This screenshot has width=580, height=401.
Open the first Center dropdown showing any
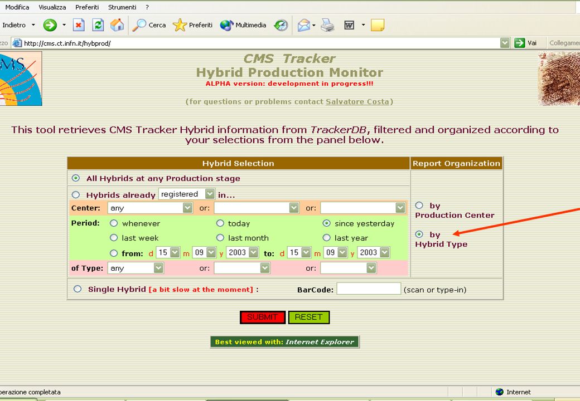(x=150, y=208)
